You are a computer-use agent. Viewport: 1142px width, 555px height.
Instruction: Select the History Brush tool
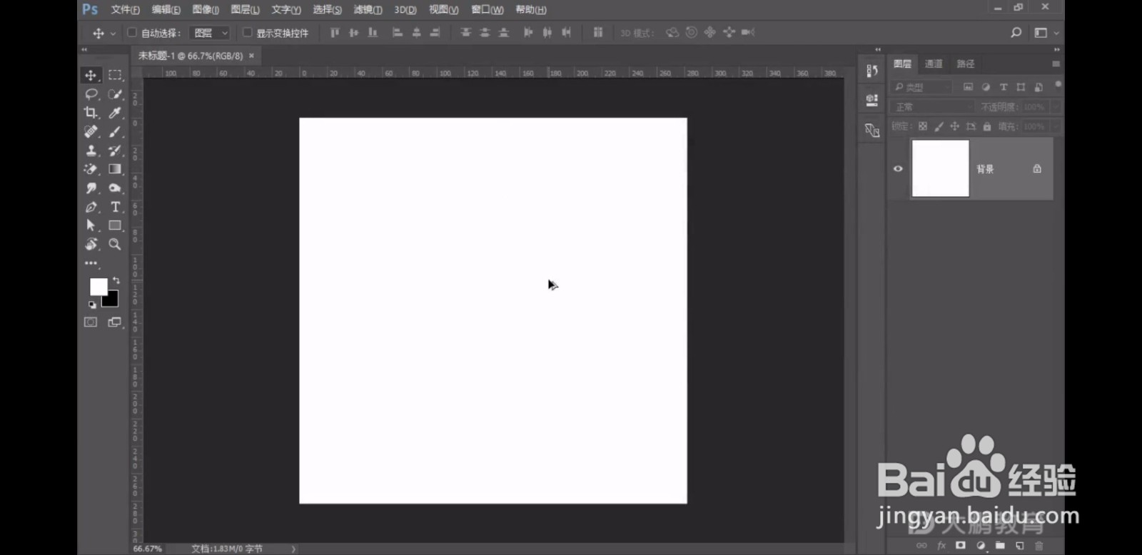coord(115,151)
